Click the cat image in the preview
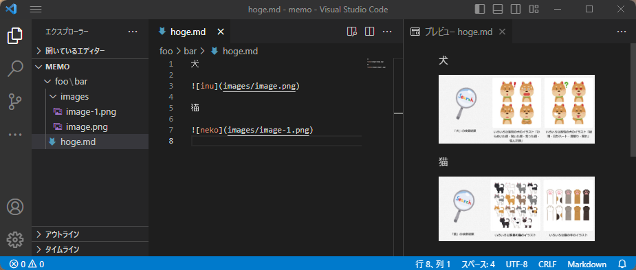The height and width of the screenshot is (270, 636). (516, 209)
